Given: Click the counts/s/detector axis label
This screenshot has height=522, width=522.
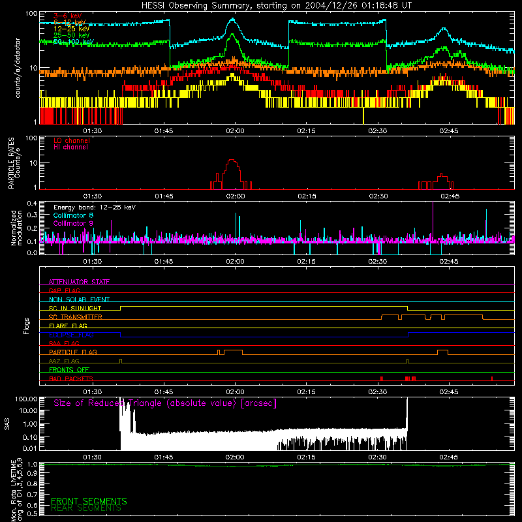Looking at the screenshot, I should tap(18, 68).
